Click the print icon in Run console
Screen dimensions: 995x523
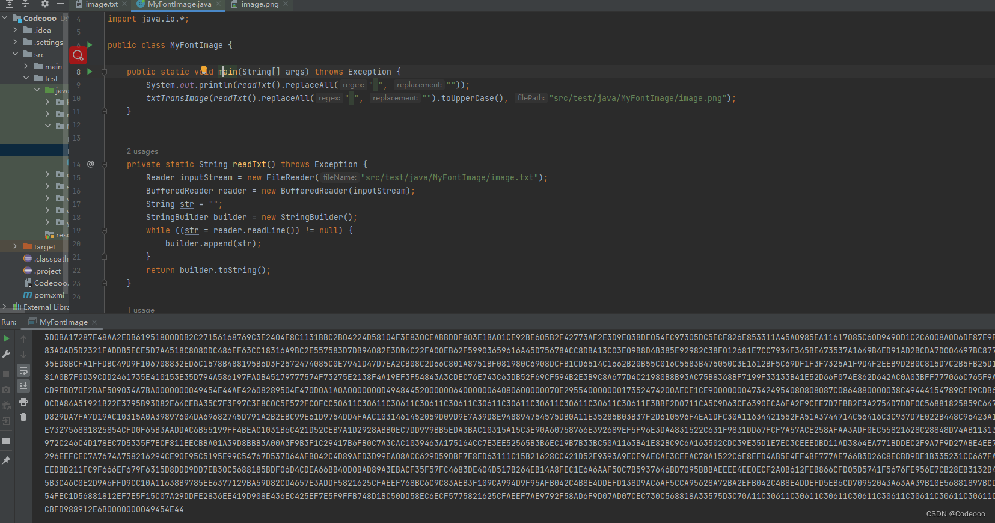[23, 402]
